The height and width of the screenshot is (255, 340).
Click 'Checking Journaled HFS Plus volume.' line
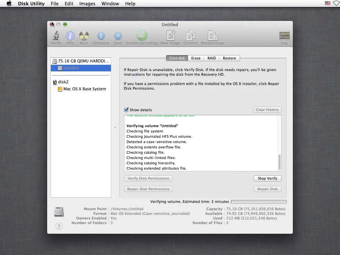(159, 136)
